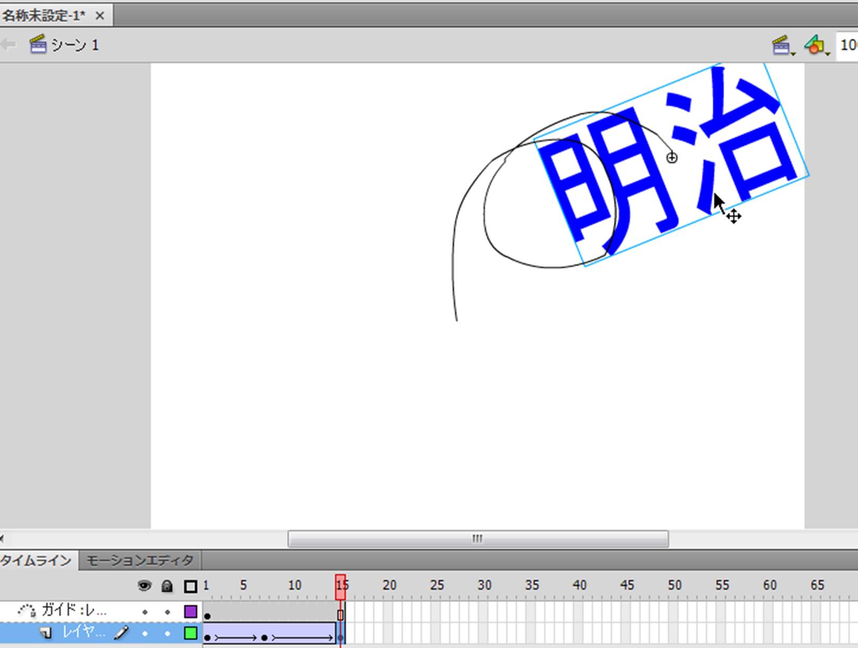Click the back arrow in edit bar
The width and height of the screenshot is (858, 648).
[8, 45]
